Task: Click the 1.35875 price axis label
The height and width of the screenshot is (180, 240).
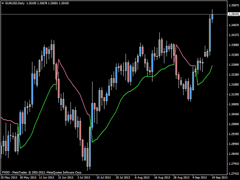Action: 234,5
